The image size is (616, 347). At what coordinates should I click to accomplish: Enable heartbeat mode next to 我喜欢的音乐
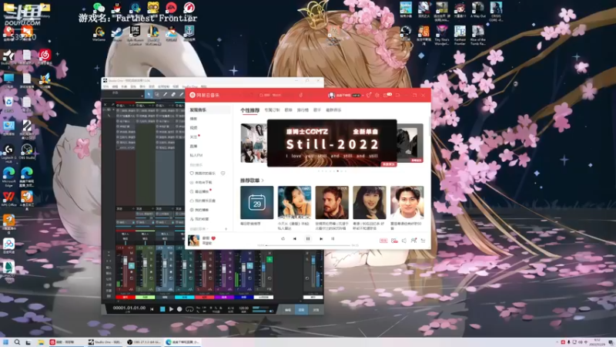pyautogui.click(x=223, y=173)
